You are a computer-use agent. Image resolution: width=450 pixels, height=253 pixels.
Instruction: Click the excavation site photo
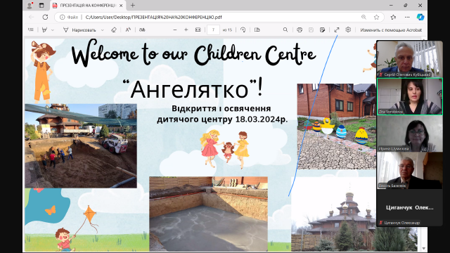[x=81, y=146]
